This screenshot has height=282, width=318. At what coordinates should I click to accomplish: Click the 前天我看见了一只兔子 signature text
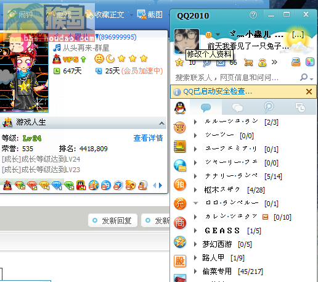(248, 46)
